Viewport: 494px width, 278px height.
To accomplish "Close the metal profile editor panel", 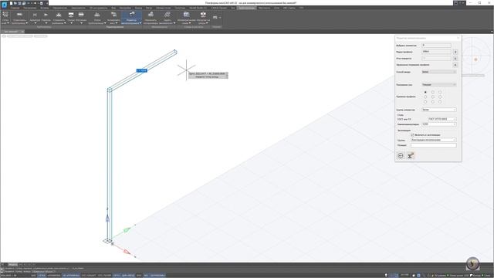I will pos(458,38).
